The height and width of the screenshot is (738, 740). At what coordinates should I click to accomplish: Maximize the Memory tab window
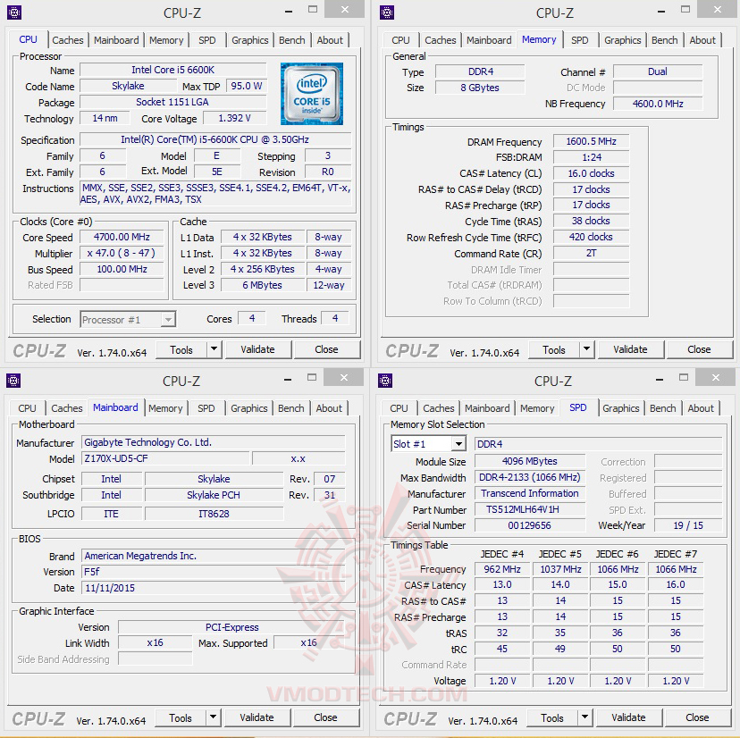tap(685, 10)
